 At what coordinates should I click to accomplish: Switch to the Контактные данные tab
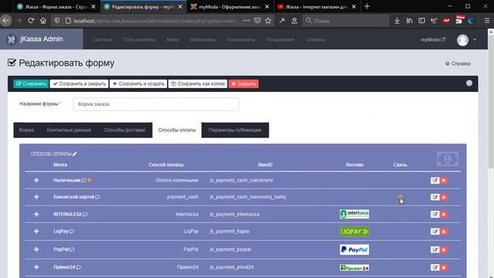(69, 130)
